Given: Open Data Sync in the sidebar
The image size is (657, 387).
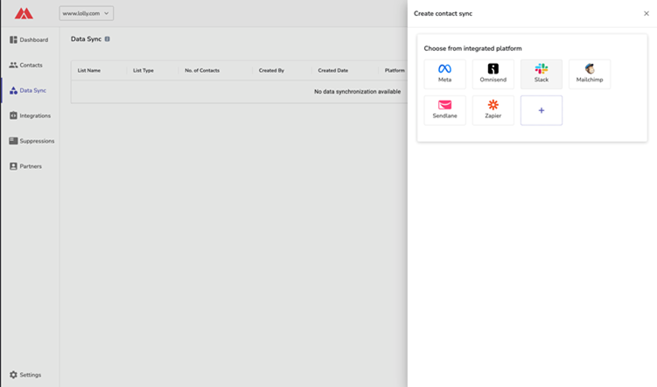Looking at the screenshot, I should coord(28,90).
